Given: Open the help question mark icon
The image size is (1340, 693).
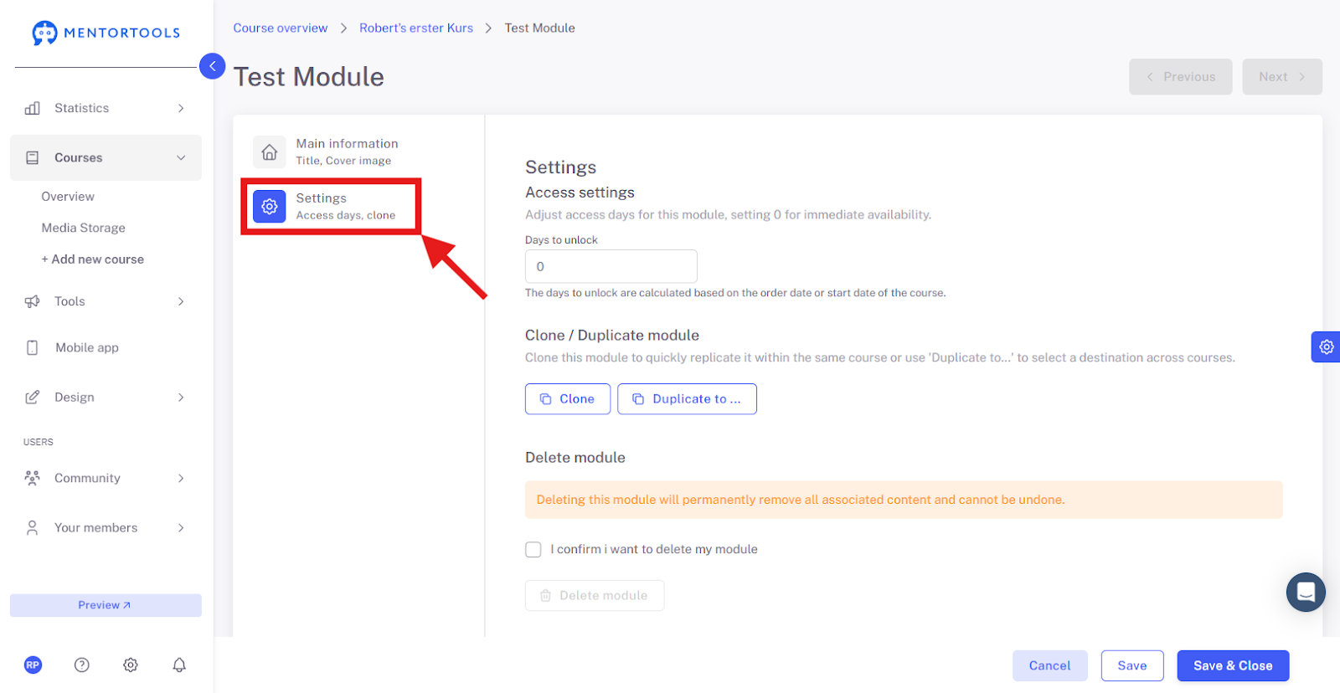Looking at the screenshot, I should 81,665.
